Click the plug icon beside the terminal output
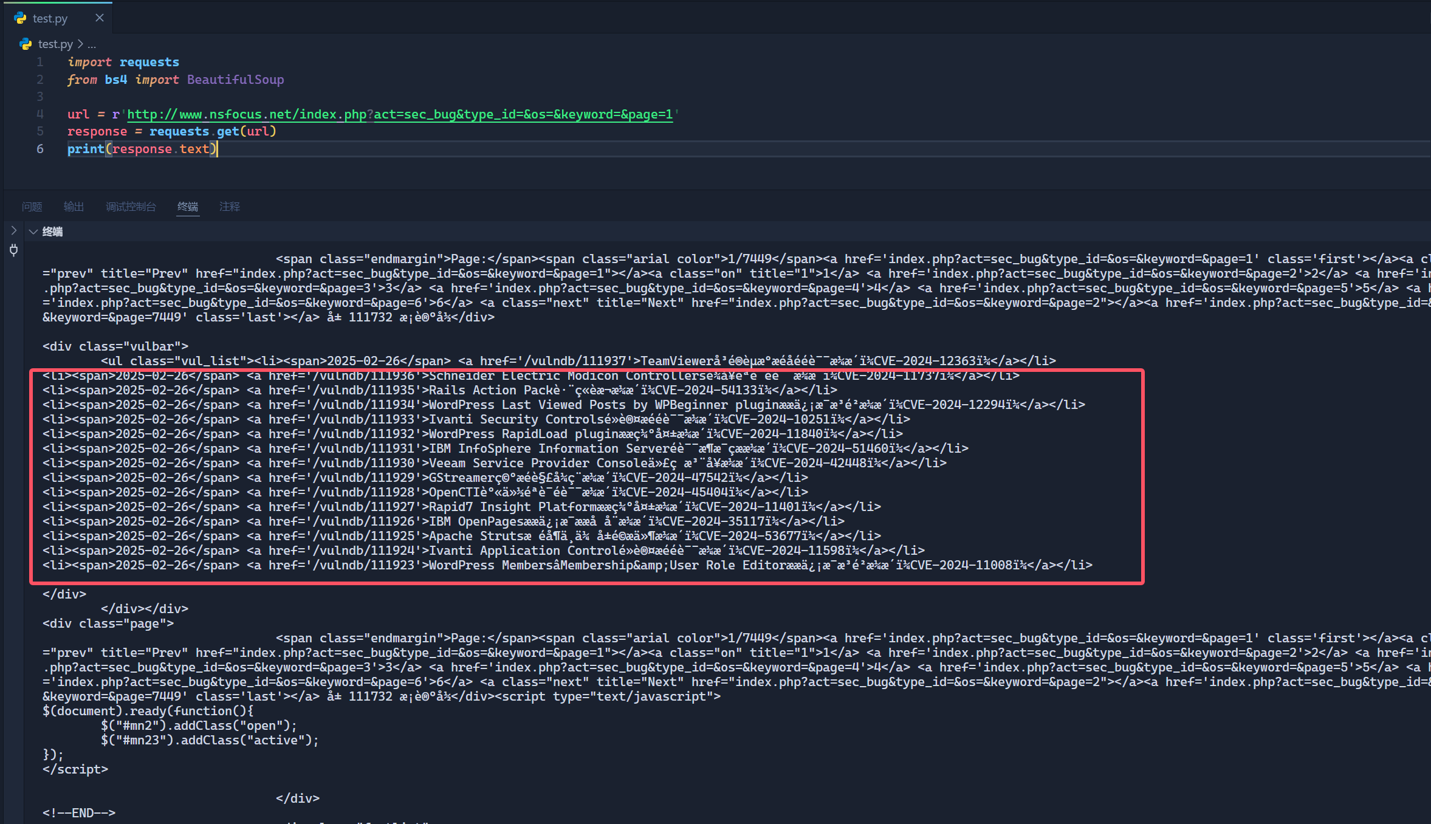The image size is (1431, 824). 13,250
